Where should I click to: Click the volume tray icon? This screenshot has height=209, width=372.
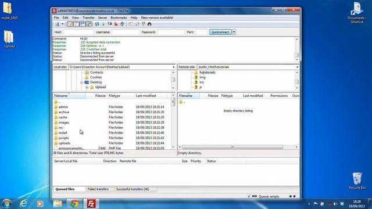pos(335,204)
